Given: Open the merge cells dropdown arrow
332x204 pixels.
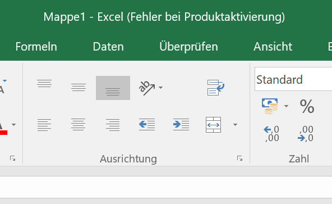Looking at the screenshot, I should 235,125.
